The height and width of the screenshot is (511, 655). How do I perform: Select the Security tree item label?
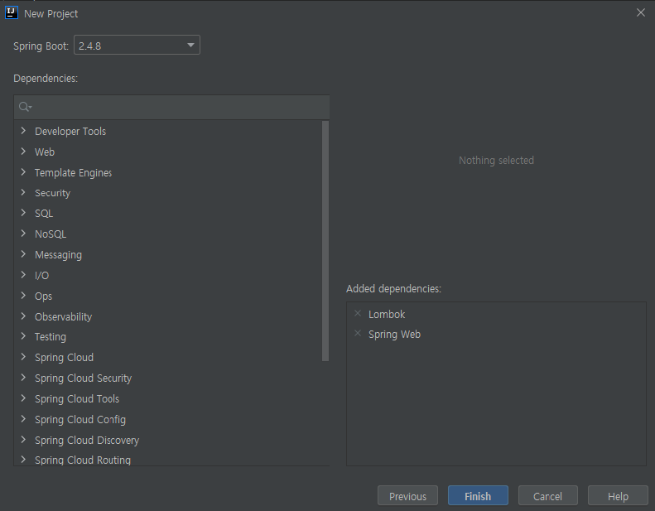coord(53,193)
